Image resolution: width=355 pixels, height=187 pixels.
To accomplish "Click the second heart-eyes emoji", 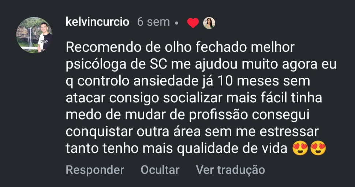I will tap(318, 148).
